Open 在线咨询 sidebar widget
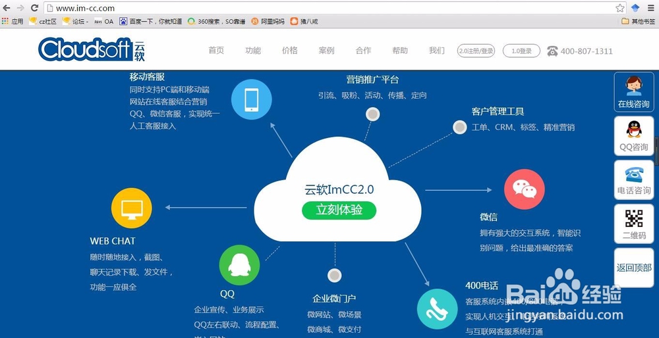 tap(634, 92)
